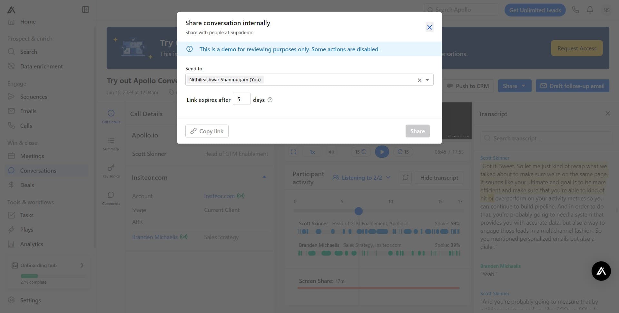
Task: Open the phone dialer in the top bar
Action: tap(575, 10)
